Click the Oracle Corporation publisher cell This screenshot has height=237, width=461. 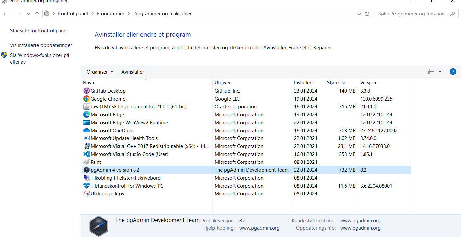coord(236,106)
